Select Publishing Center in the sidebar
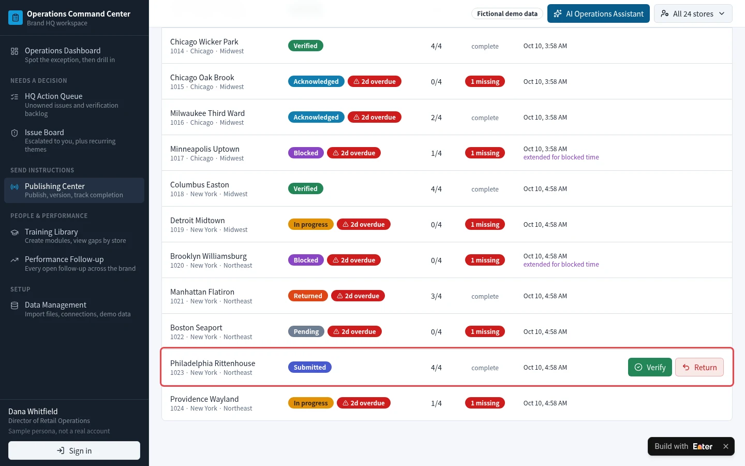745x466 pixels. click(x=74, y=191)
